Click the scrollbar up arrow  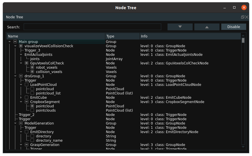click(x=243, y=35)
